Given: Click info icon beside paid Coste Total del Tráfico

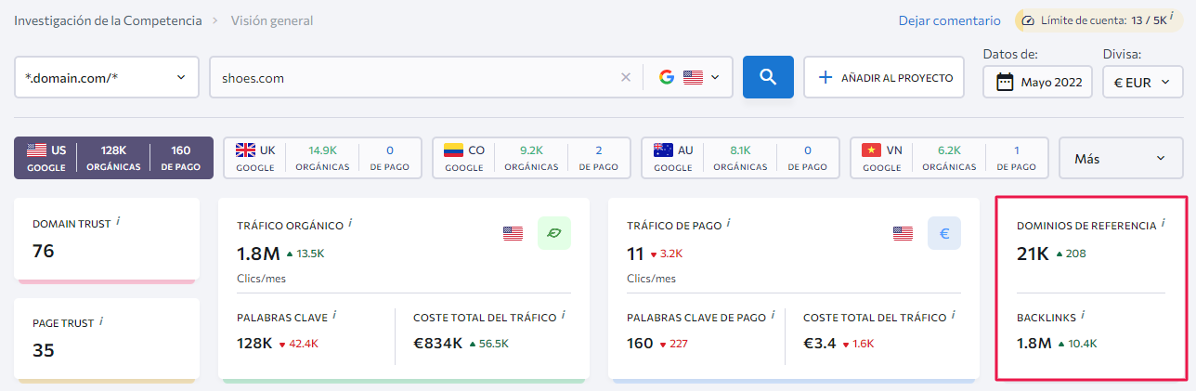Looking at the screenshot, I should (952, 316).
